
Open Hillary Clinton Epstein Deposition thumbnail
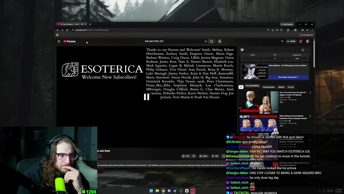click(x=259, y=125)
